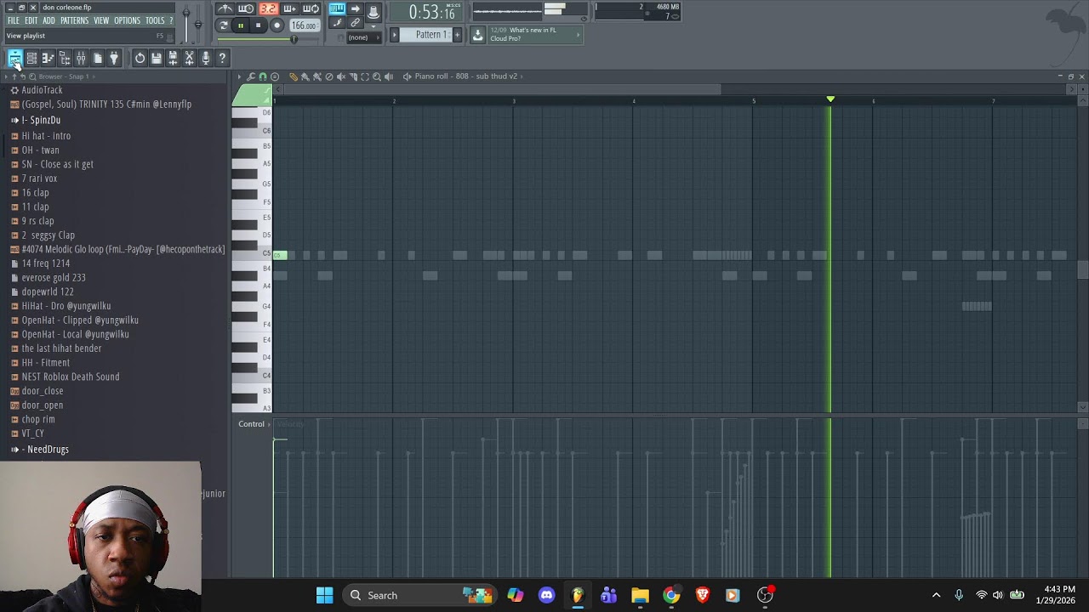Open the OPTIONS menu
Viewport: 1089px width, 612px height.
[x=127, y=20]
